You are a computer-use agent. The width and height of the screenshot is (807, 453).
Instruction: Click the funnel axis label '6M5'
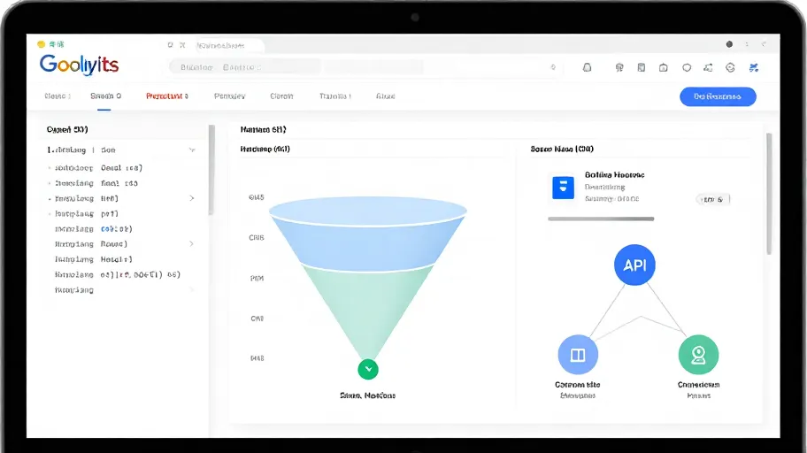[x=257, y=197]
